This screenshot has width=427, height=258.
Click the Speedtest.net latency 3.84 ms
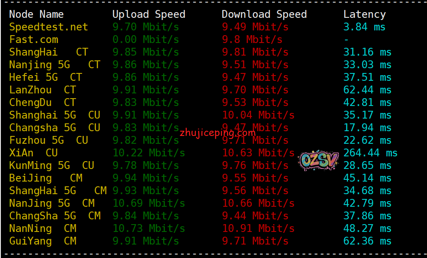[x=365, y=27]
